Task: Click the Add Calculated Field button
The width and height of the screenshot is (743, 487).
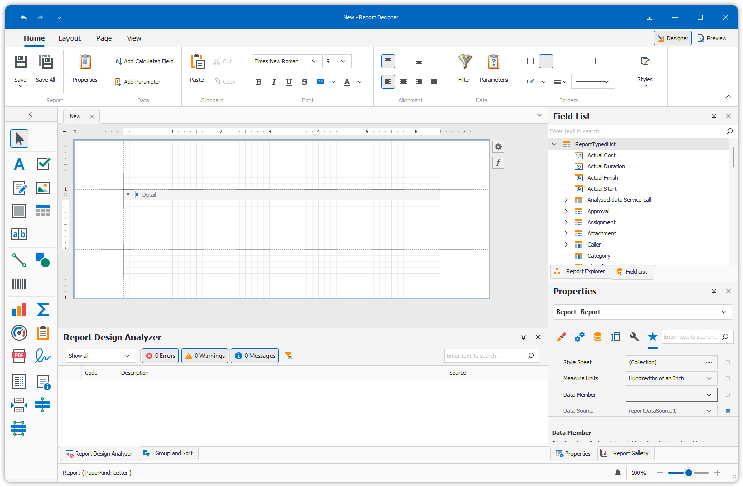Action: [144, 61]
